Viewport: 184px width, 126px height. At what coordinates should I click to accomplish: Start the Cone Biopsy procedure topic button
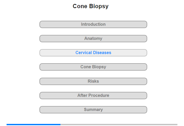[93, 67]
